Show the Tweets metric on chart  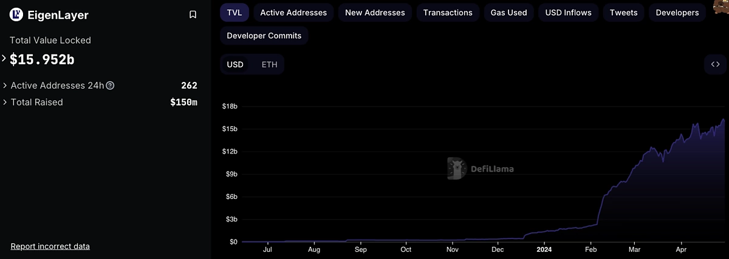[x=624, y=12]
